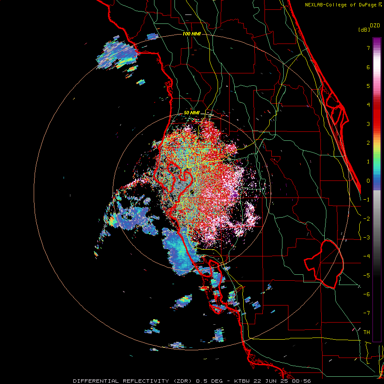Click the color scale value 0
384x384 pixels.
coord(368,181)
